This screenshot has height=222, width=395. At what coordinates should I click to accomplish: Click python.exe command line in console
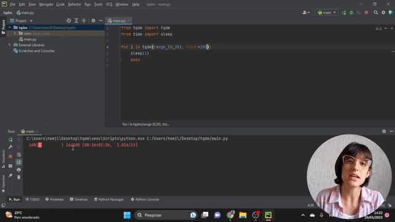click(x=127, y=138)
